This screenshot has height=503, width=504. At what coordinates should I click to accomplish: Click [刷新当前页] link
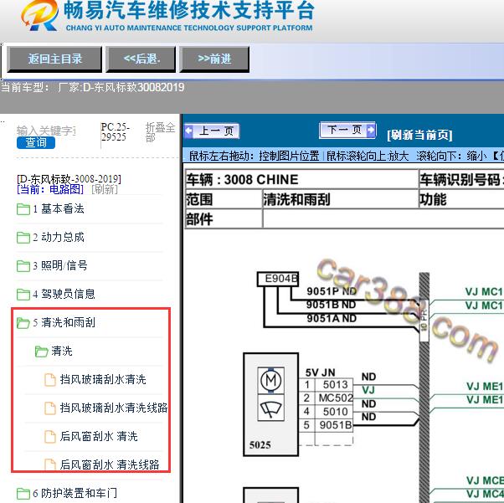click(419, 135)
